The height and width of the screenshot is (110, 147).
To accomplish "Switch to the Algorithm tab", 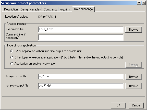I will click(x=65, y=9).
